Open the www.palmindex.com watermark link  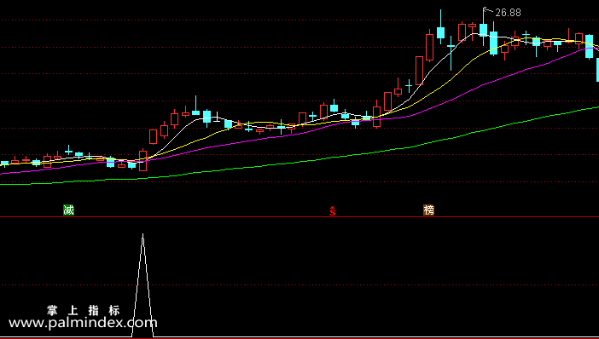pos(83,323)
